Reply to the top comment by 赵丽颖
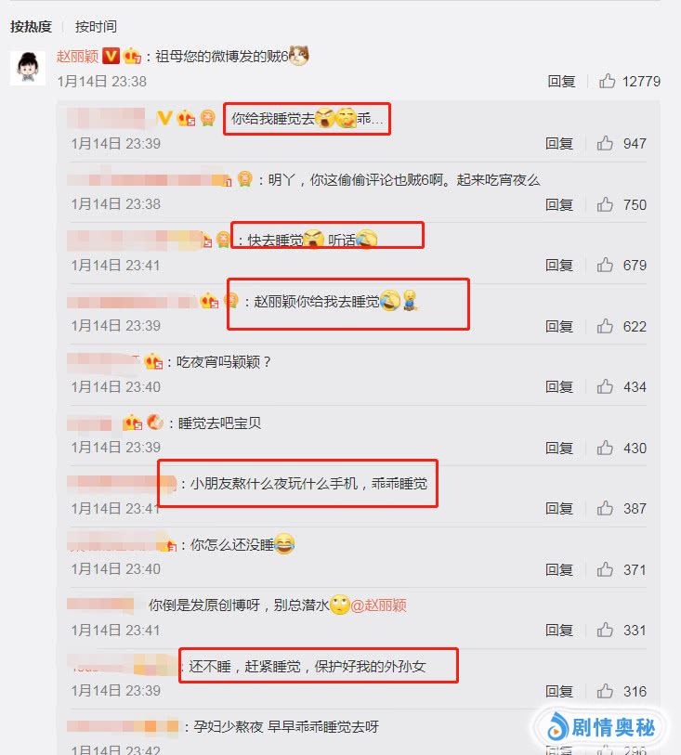This screenshot has height=755, width=681. click(561, 81)
